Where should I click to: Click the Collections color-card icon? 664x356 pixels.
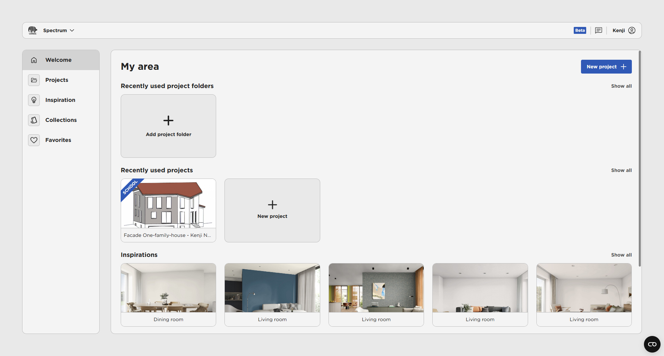pos(34,120)
